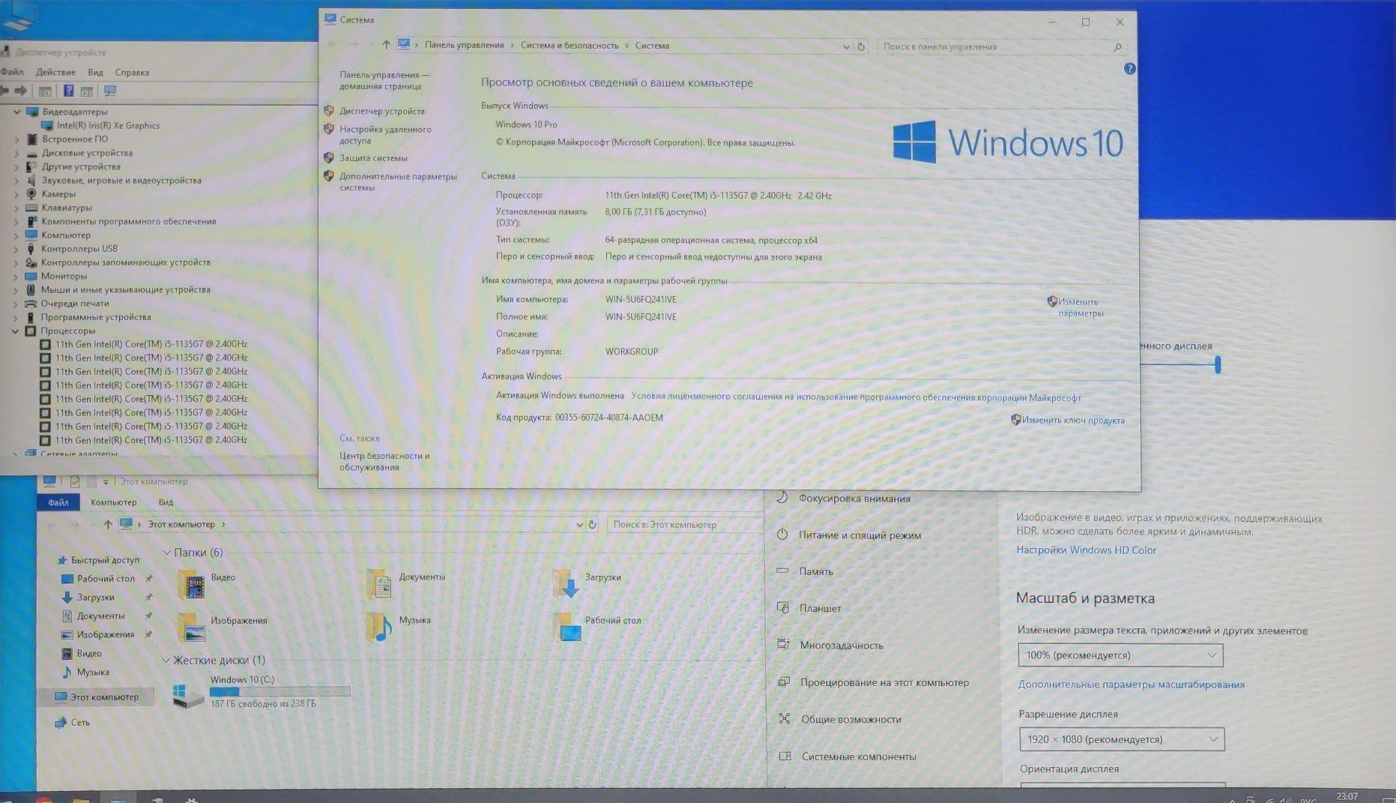The width and height of the screenshot is (1396, 803).
Task: Open the Изображения folder icon in Папки
Action: coord(191,628)
